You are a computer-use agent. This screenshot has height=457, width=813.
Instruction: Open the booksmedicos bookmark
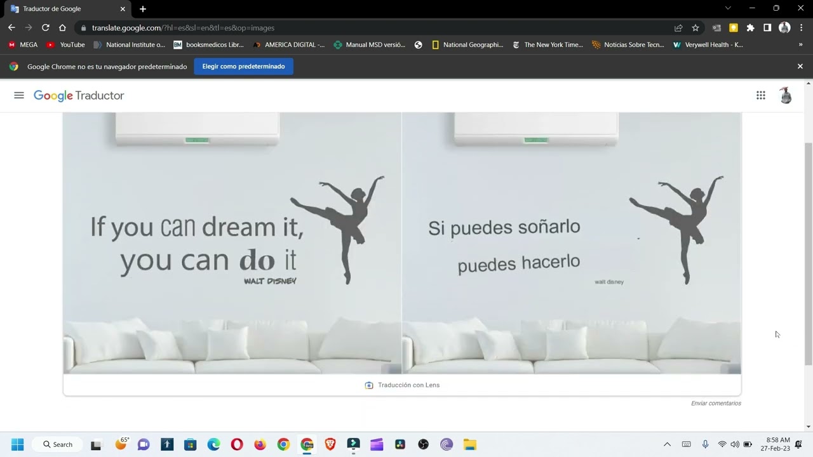point(209,45)
